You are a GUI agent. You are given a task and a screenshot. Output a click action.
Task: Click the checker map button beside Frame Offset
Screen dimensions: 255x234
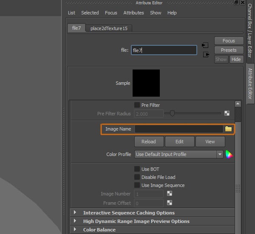(170, 203)
